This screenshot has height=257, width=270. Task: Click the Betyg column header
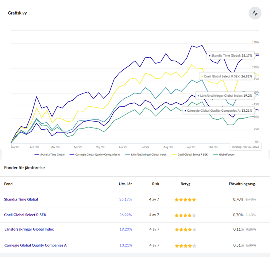click(185, 184)
